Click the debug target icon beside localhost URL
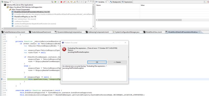 (8, 7)
